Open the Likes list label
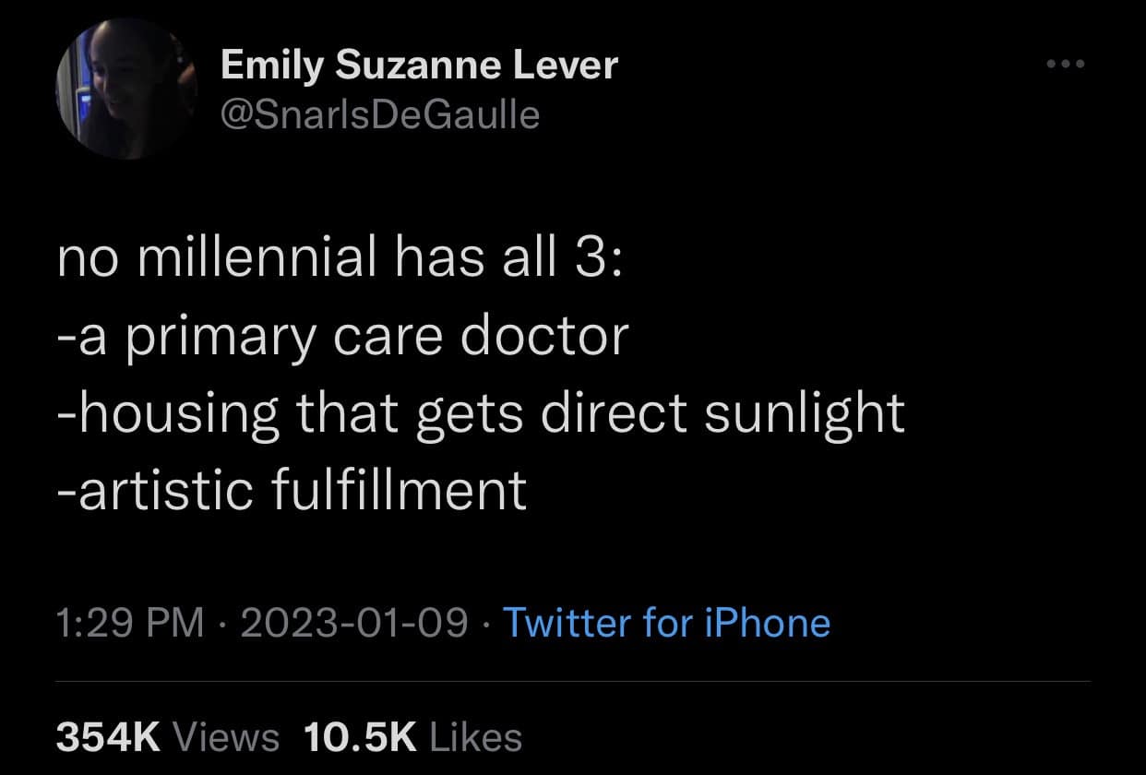The width and height of the screenshot is (1146, 775). [x=476, y=736]
